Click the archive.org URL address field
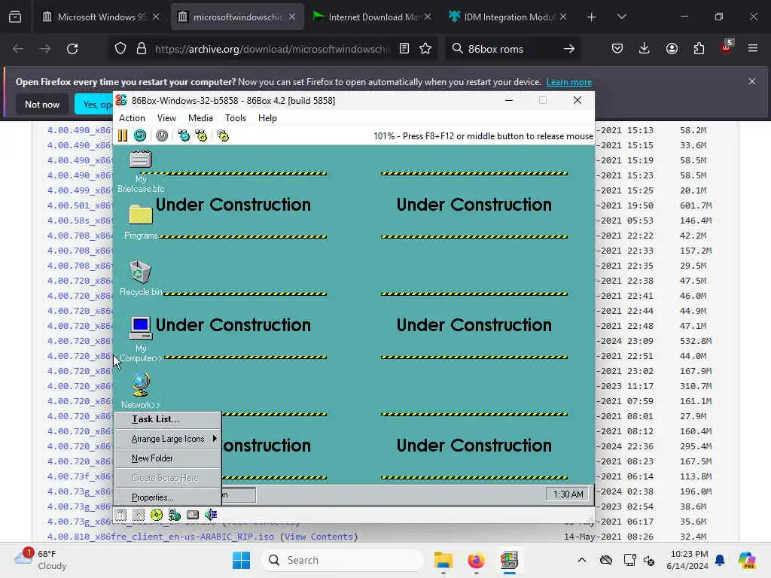771x578 pixels. pyautogui.click(x=272, y=49)
